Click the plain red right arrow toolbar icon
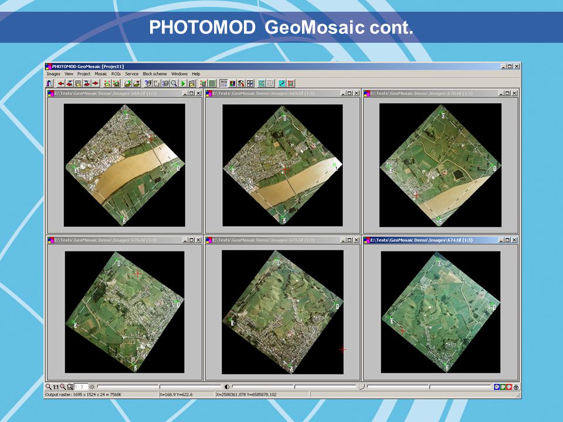This screenshot has height=422, width=563. [96, 84]
